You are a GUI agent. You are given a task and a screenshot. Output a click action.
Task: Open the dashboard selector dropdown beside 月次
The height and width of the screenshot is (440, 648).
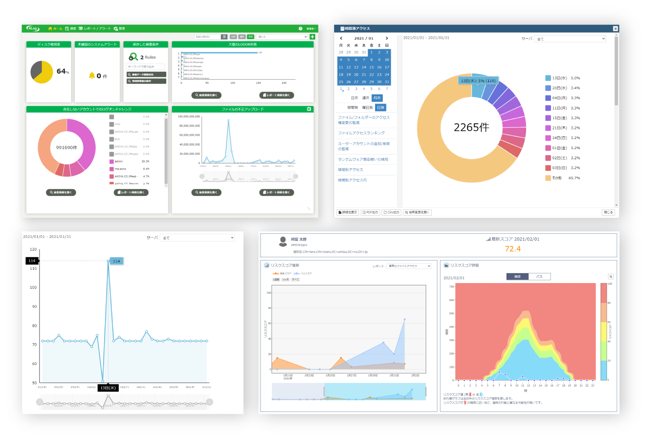coord(282,37)
